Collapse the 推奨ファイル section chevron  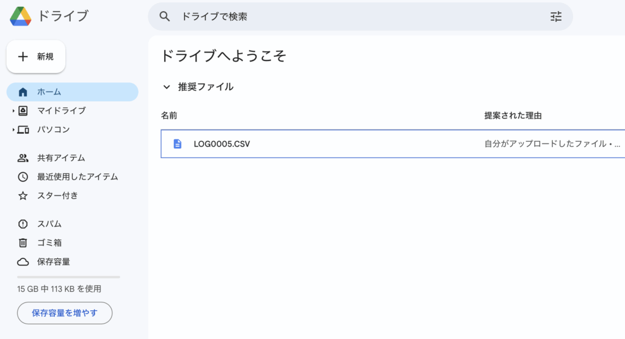point(166,87)
